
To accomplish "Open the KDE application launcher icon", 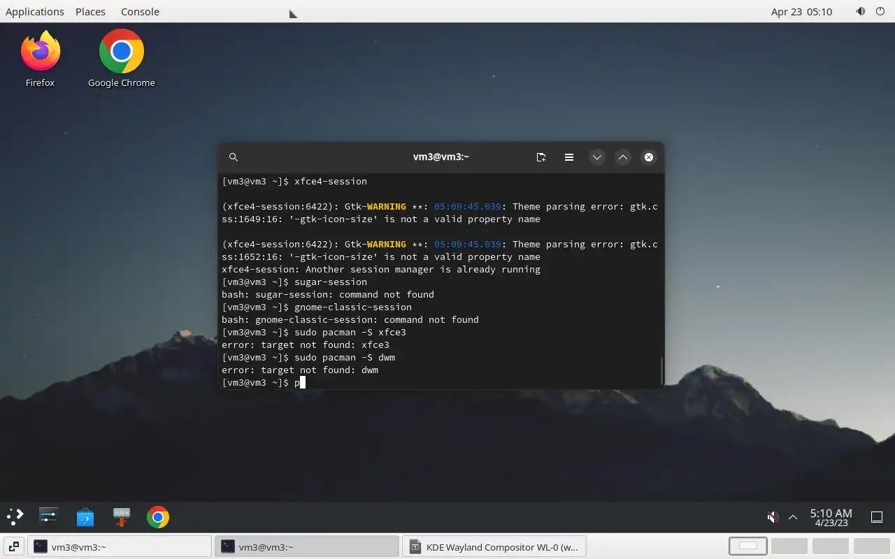I will [x=15, y=517].
